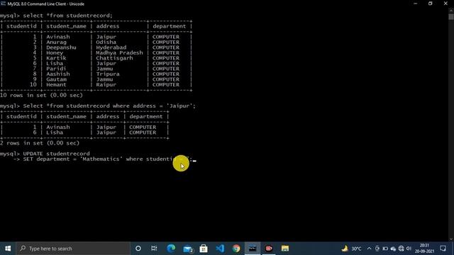Select MySQL Command Line Client taskbar icon
454x255 pixels.
point(253,249)
